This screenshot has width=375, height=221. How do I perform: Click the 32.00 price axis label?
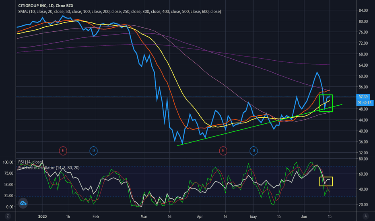[363, 153]
